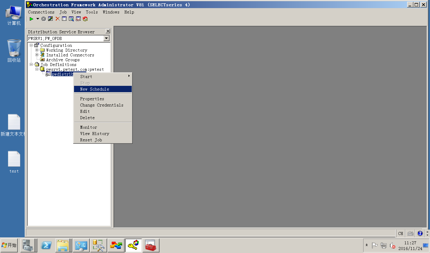
Task: Collapse the Configuration tree node
Action: coord(31,45)
